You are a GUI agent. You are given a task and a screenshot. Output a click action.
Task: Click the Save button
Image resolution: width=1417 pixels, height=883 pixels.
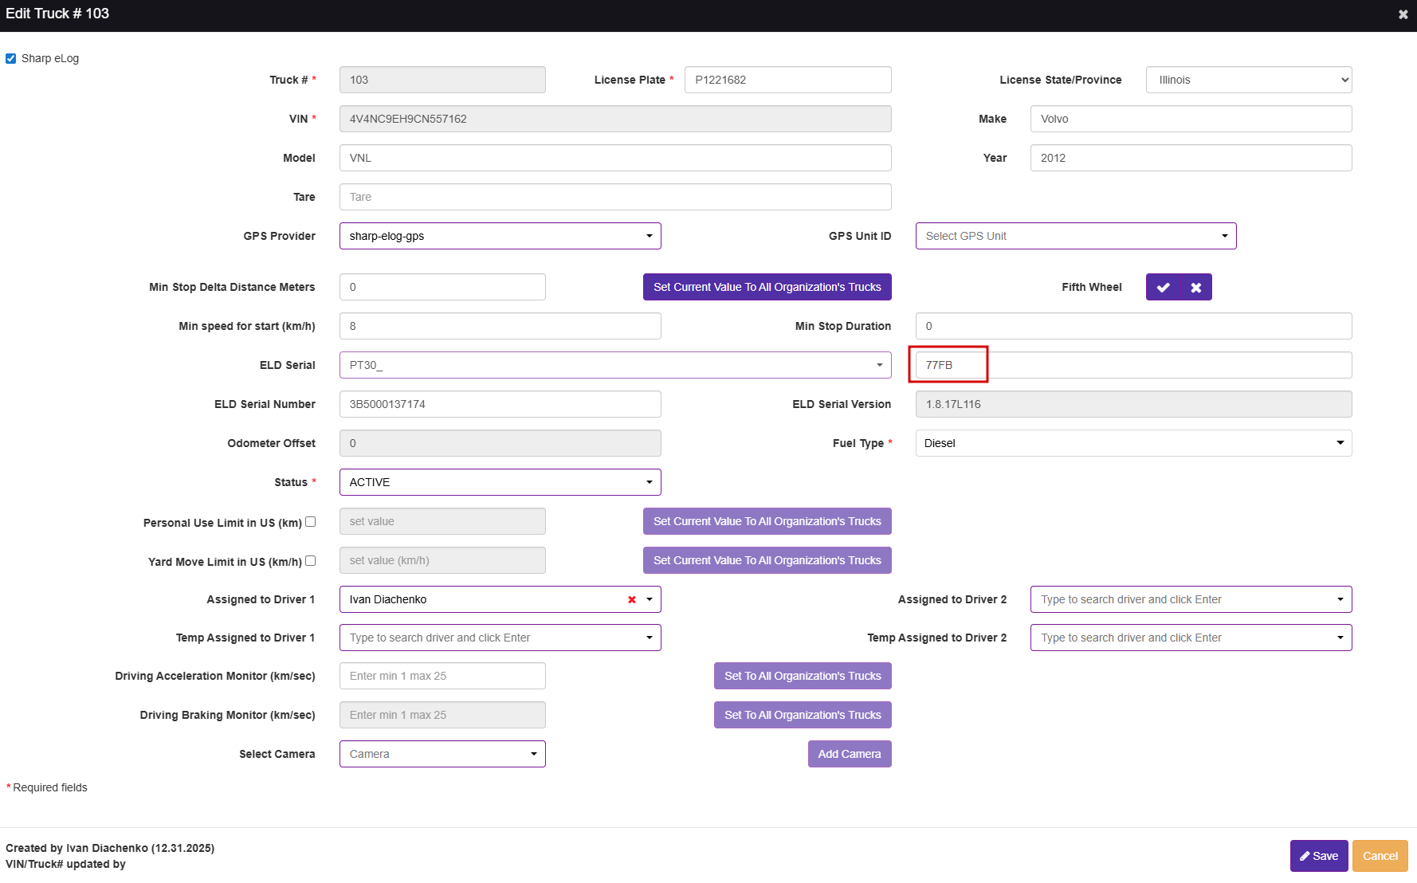[x=1318, y=857]
